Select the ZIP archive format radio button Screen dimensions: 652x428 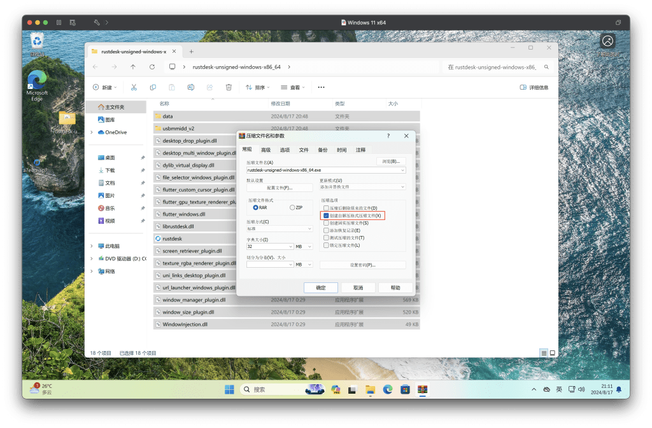(293, 207)
